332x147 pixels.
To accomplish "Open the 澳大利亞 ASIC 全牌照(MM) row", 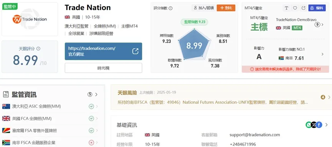I will [50, 106].
